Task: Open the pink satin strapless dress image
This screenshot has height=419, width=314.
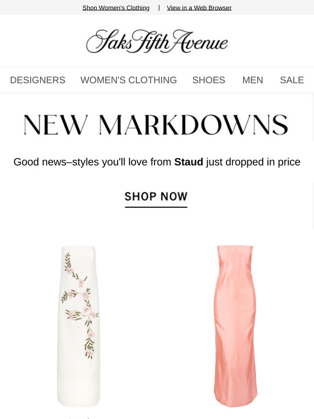Action: (x=235, y=326)
